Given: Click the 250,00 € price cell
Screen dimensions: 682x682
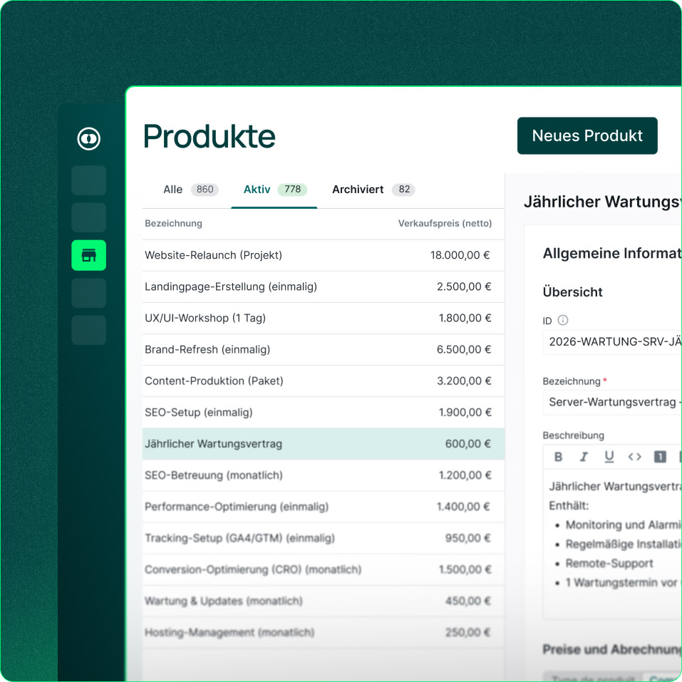Looking at the screenshot, I should (x=467, y=632).
